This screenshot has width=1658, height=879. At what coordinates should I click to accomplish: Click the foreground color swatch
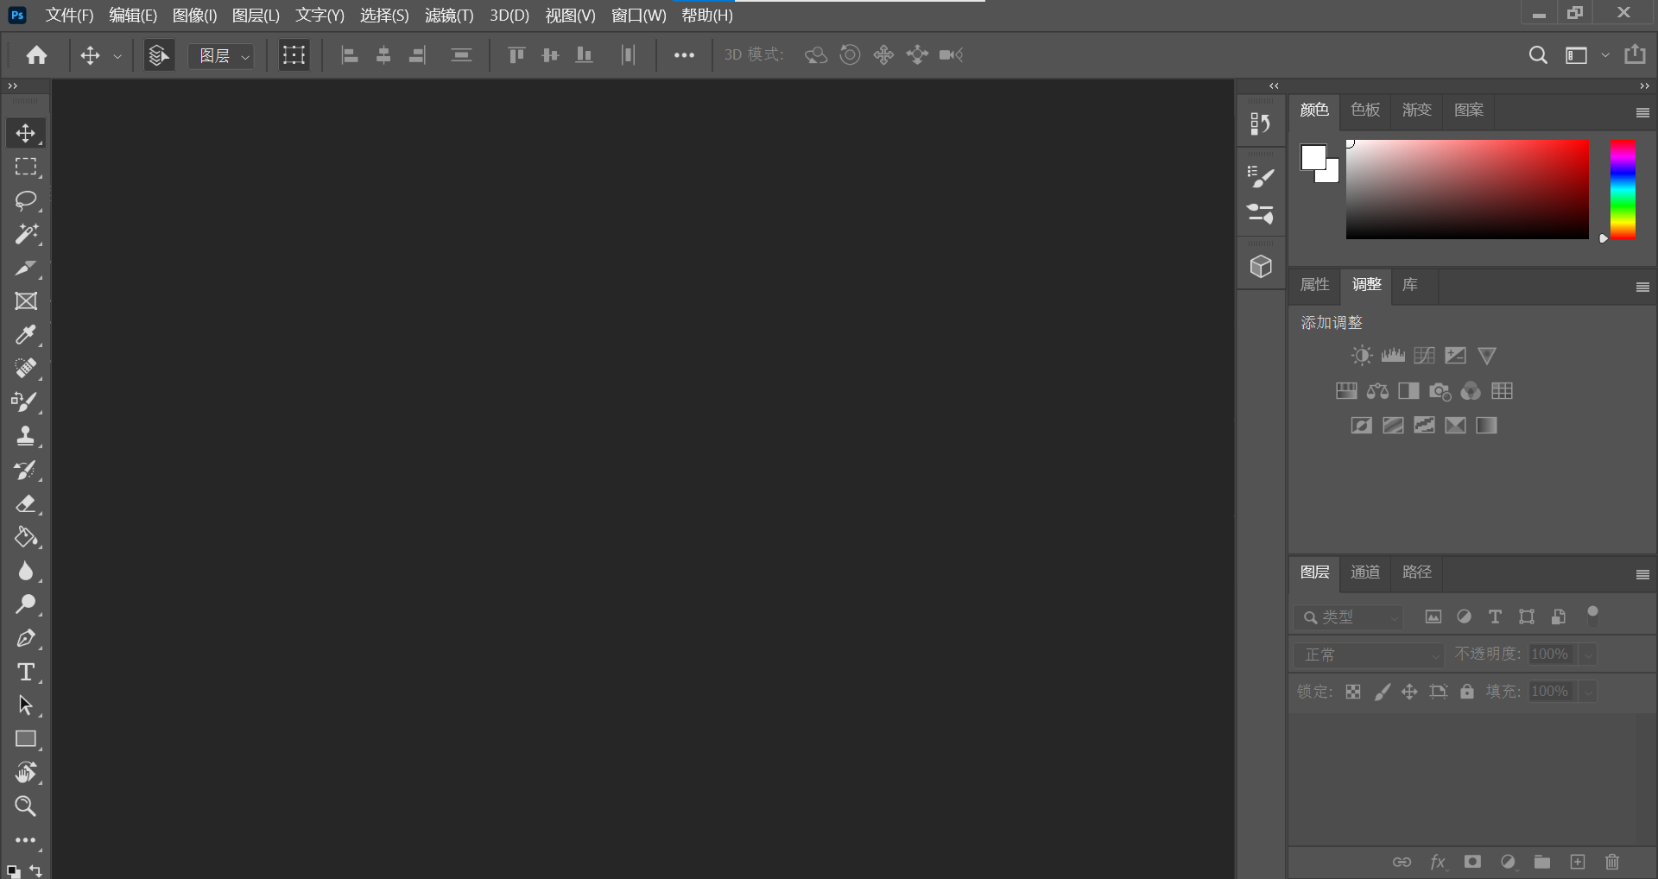[1313, 157]
